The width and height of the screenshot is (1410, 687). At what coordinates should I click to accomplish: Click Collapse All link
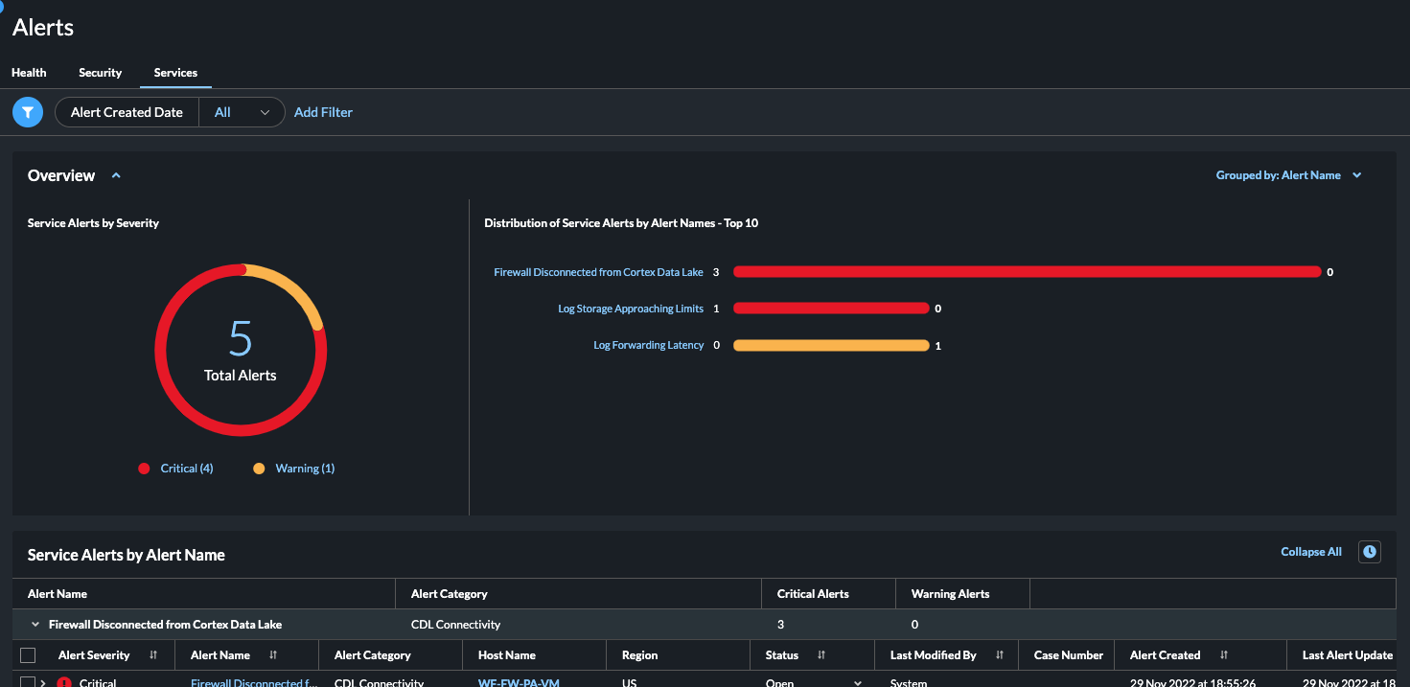[1310, 552]
